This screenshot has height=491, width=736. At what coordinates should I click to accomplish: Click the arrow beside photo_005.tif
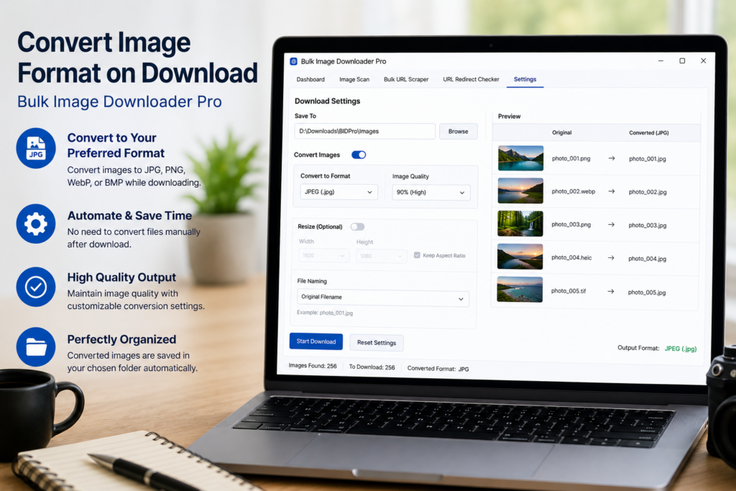click(611, 291)
